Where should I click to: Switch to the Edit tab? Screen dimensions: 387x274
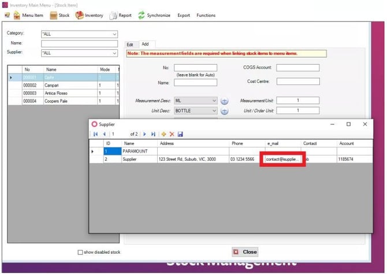click(x=130, y=45)
